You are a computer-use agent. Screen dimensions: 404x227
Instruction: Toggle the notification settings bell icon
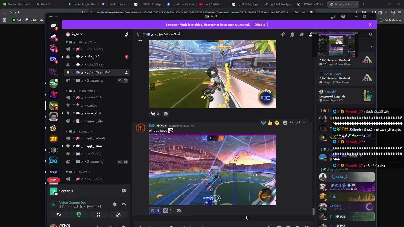point(293,34)
